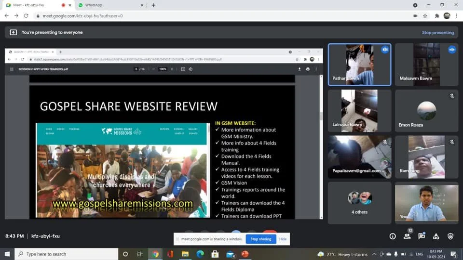Click the presenting screen icon in banner
This screenshot has width=463, height=260.
pyautogui.click(x=14, y=32)
